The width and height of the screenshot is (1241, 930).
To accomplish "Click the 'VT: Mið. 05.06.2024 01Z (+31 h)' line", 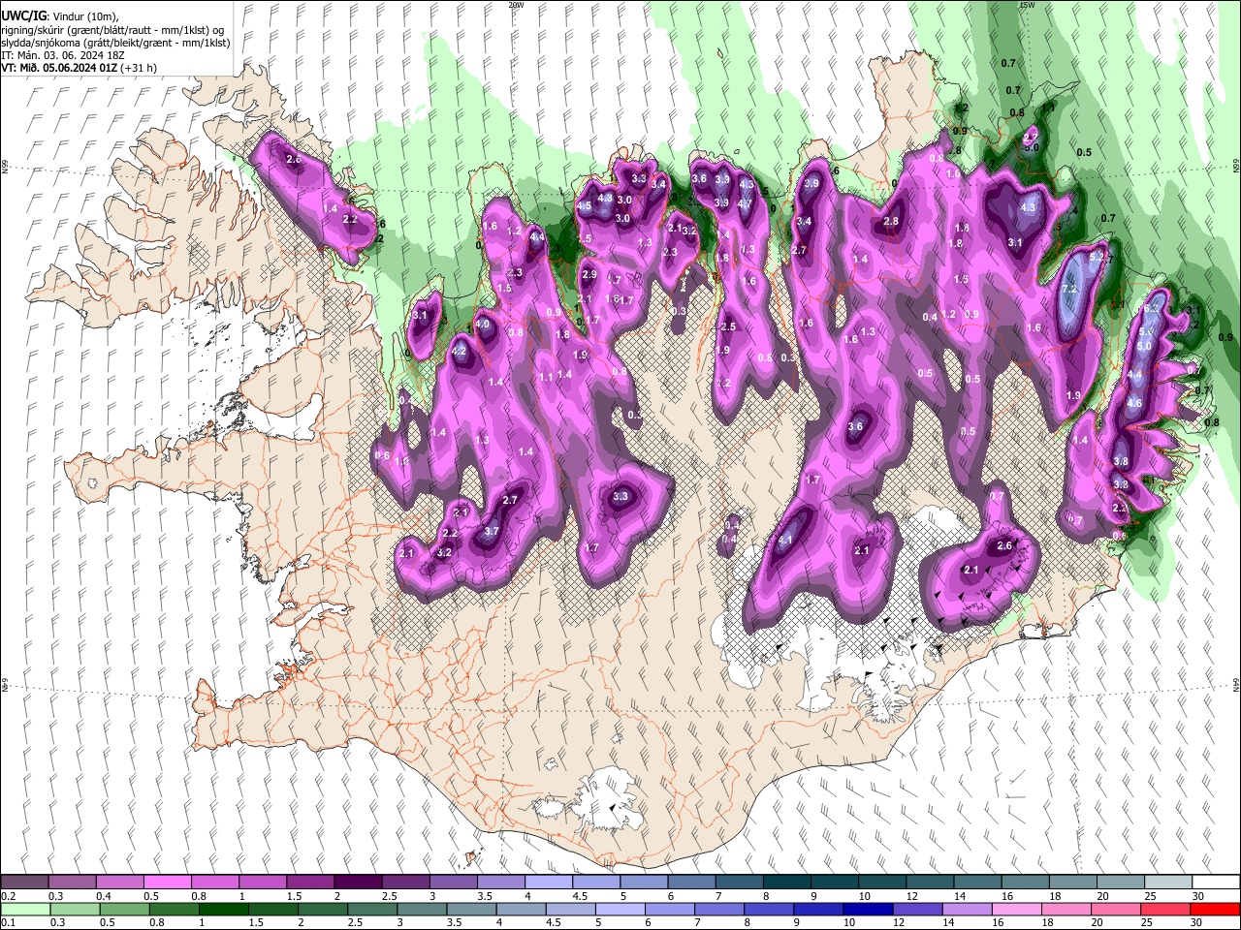I will pyautogui.click(x=79, y=68).
